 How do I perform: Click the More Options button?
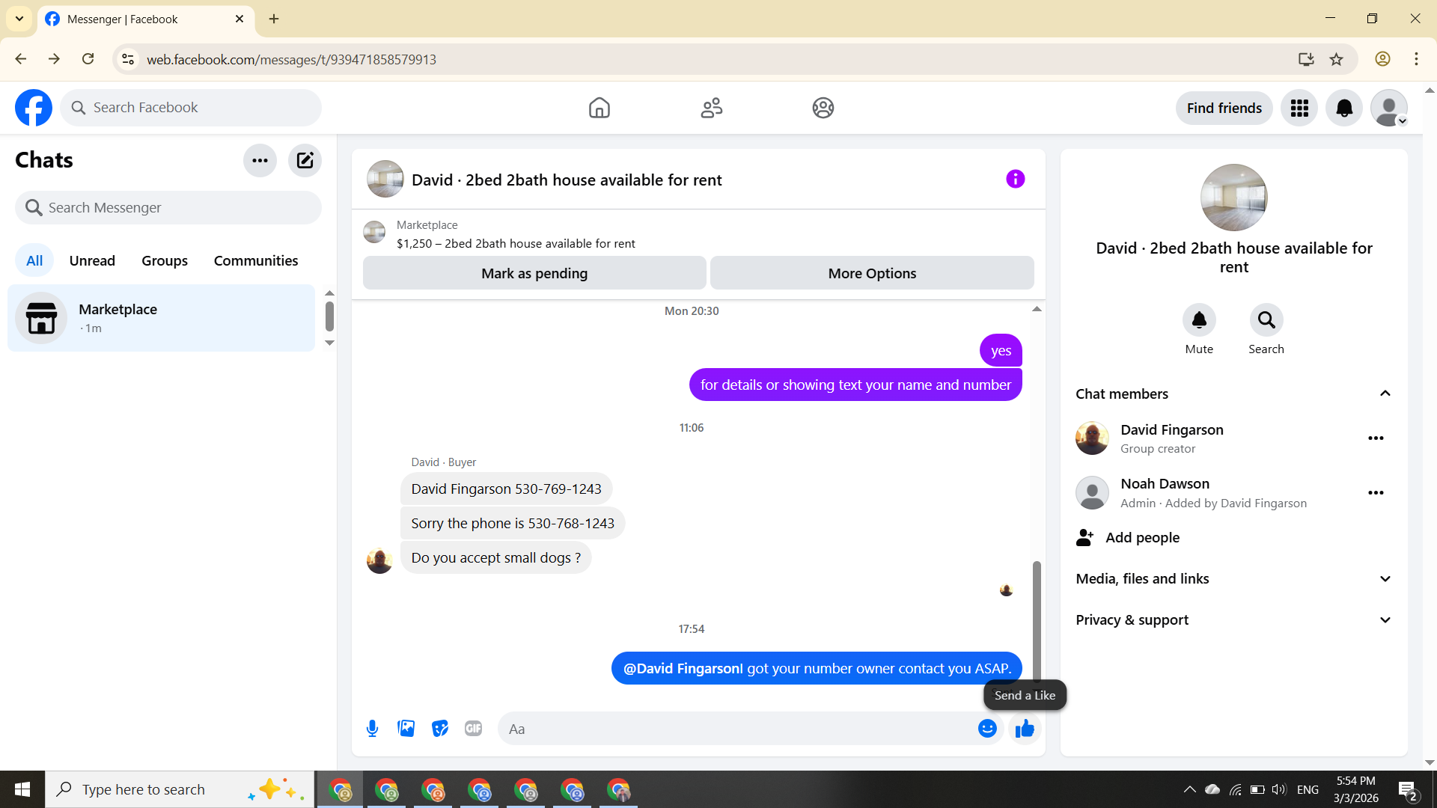[871, 273]
